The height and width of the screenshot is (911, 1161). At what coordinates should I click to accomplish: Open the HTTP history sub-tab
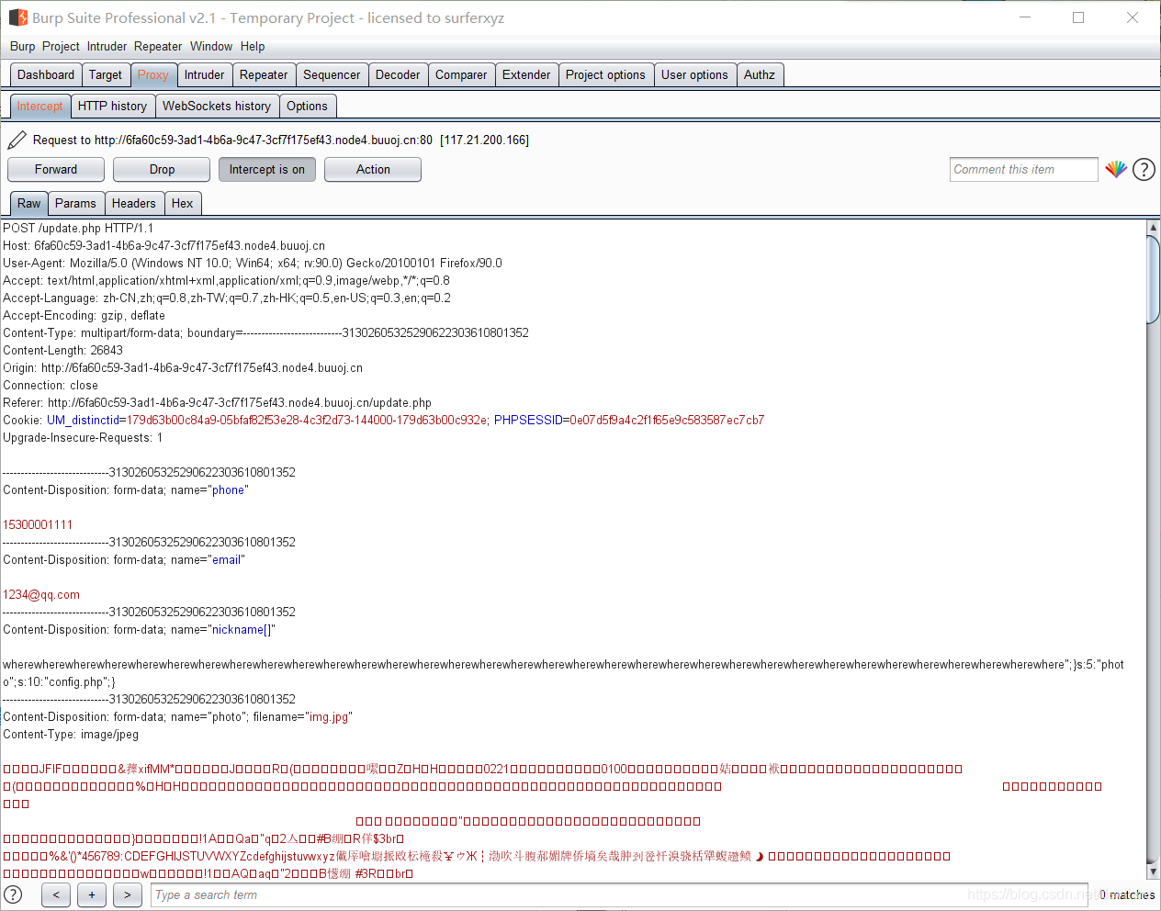(112, 106)
